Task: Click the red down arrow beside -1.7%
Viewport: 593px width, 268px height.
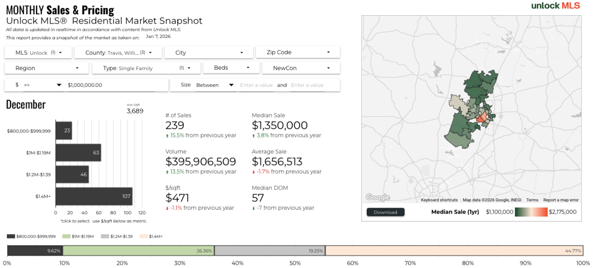Action: pyautogui.click(x=253, y=172)
